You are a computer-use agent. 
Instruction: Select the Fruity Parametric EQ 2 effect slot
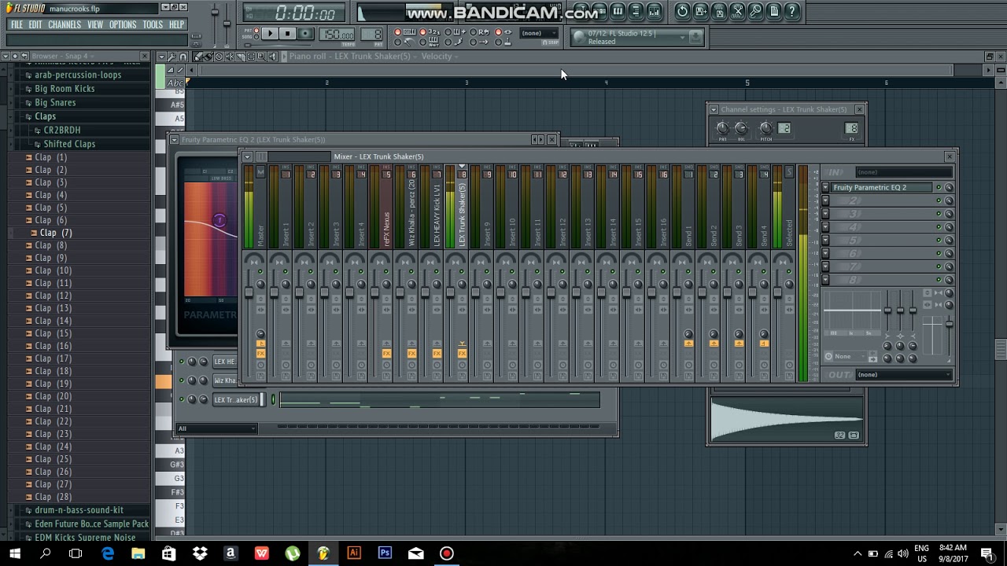[x=881, y=188]
